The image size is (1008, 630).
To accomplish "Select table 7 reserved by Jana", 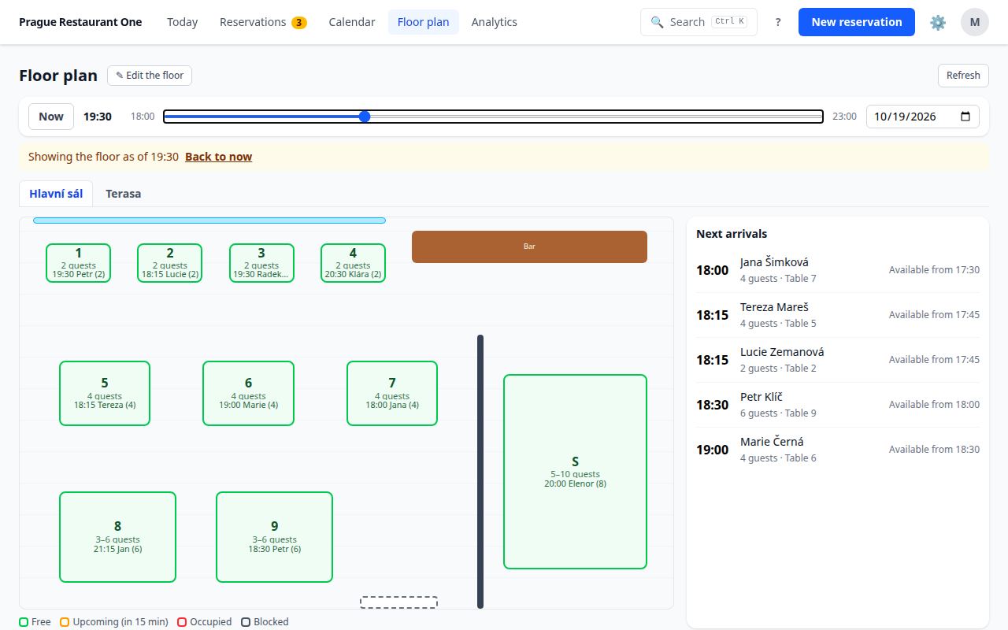I will [392, 394].
